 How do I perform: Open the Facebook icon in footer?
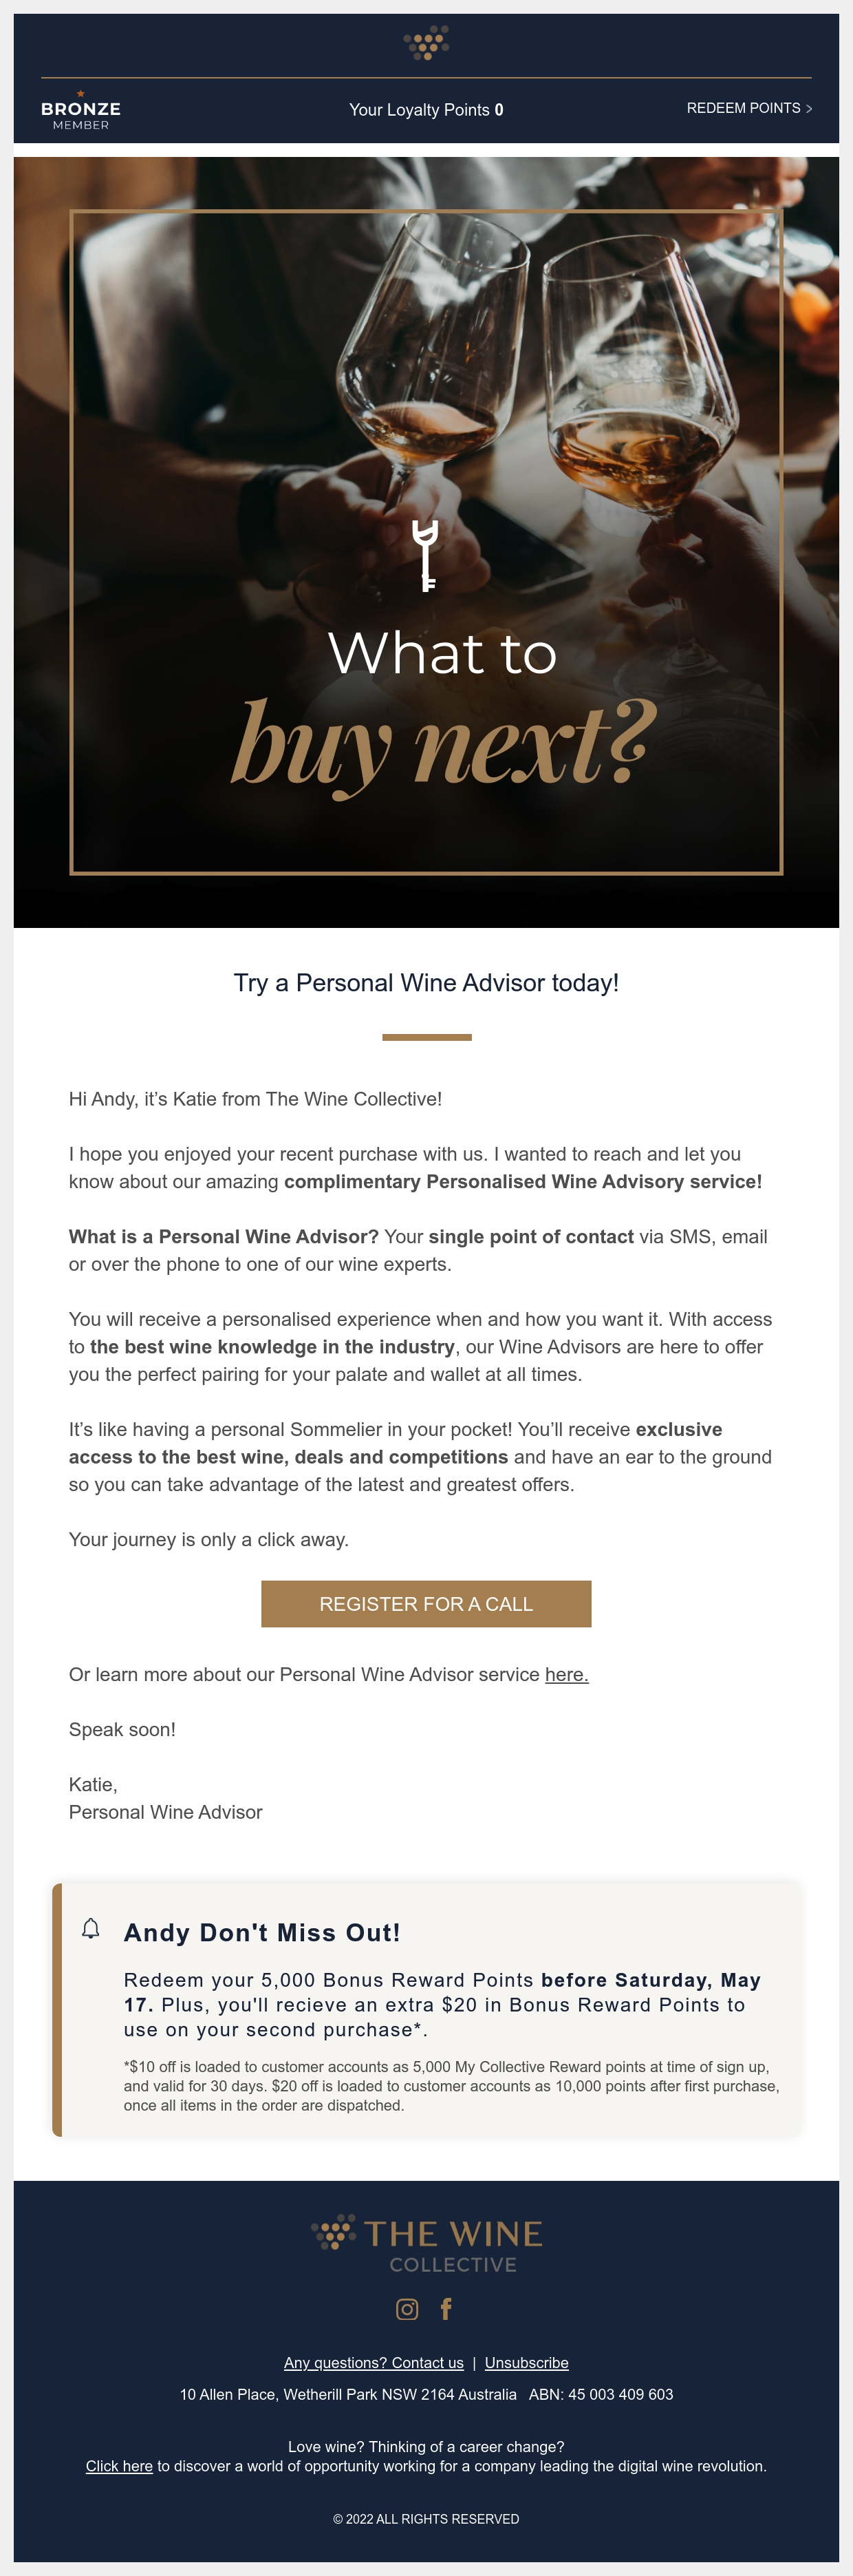click(x=446, y=2309)
